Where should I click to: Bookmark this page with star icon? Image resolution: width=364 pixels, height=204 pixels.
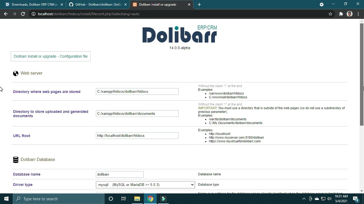click(330, 14)
